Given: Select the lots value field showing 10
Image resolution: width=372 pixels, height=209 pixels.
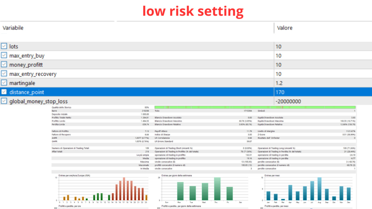Looking at the screenshot, I should tap(323, 46).
